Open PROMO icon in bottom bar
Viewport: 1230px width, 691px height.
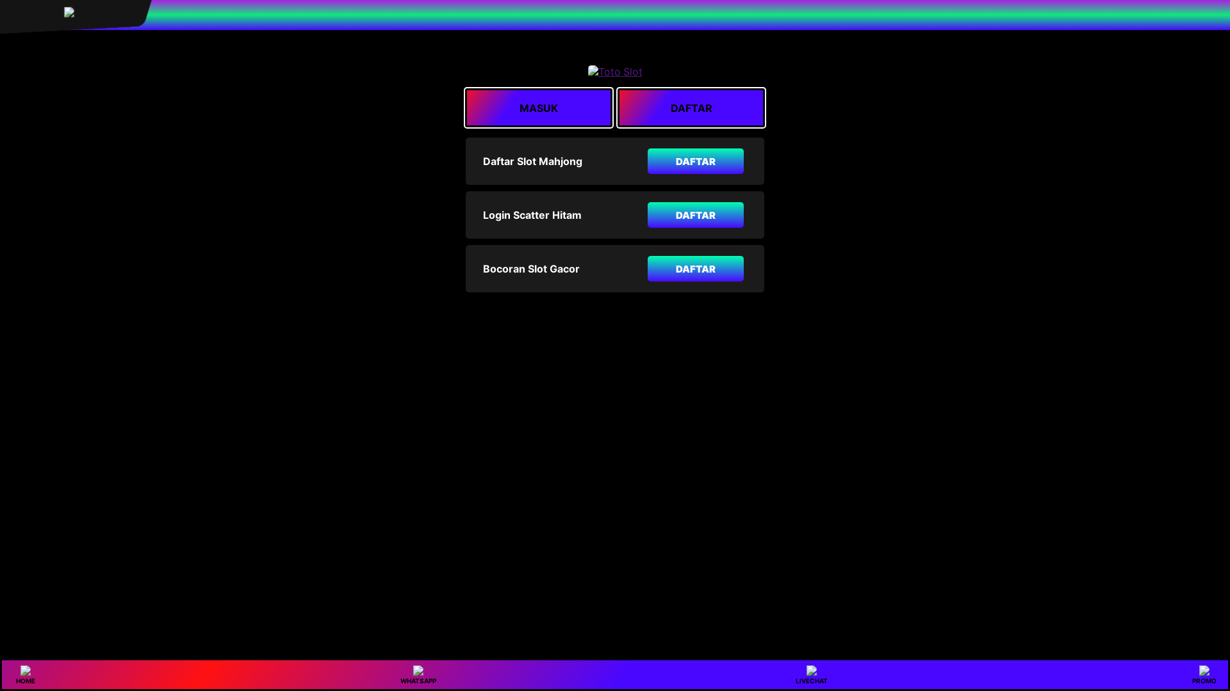coord(1204,675)
